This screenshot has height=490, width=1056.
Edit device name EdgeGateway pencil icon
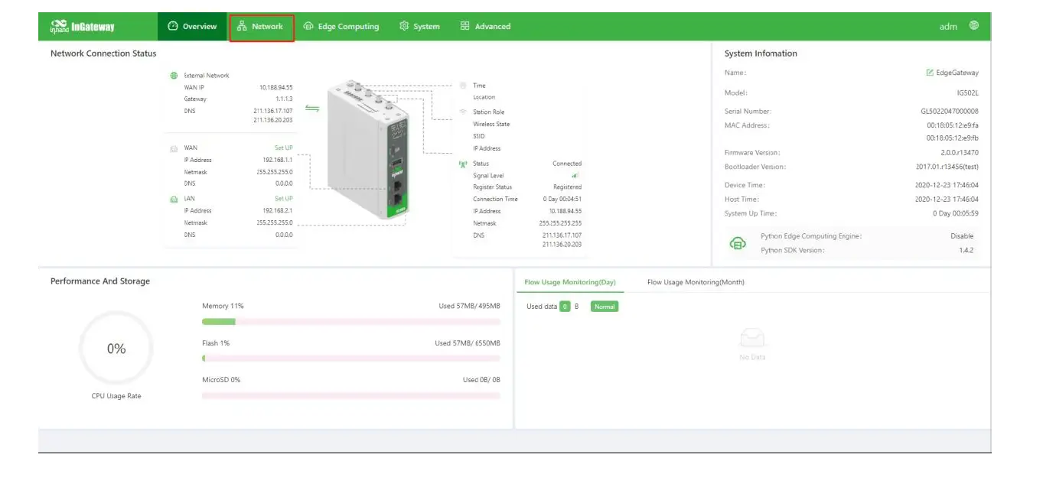[930, 73]
